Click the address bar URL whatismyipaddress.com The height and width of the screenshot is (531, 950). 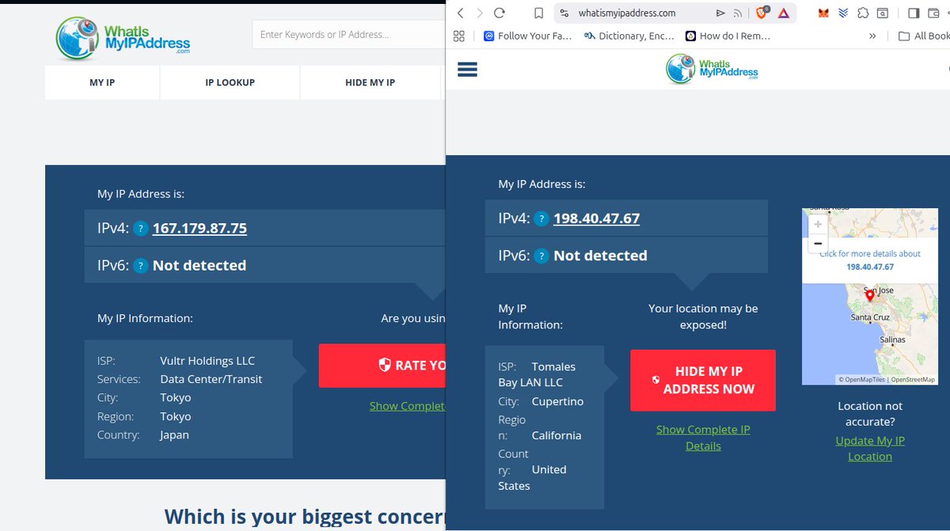point(627,13)
